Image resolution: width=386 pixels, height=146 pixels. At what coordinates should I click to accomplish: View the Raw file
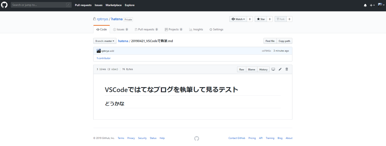coord(242,69)
